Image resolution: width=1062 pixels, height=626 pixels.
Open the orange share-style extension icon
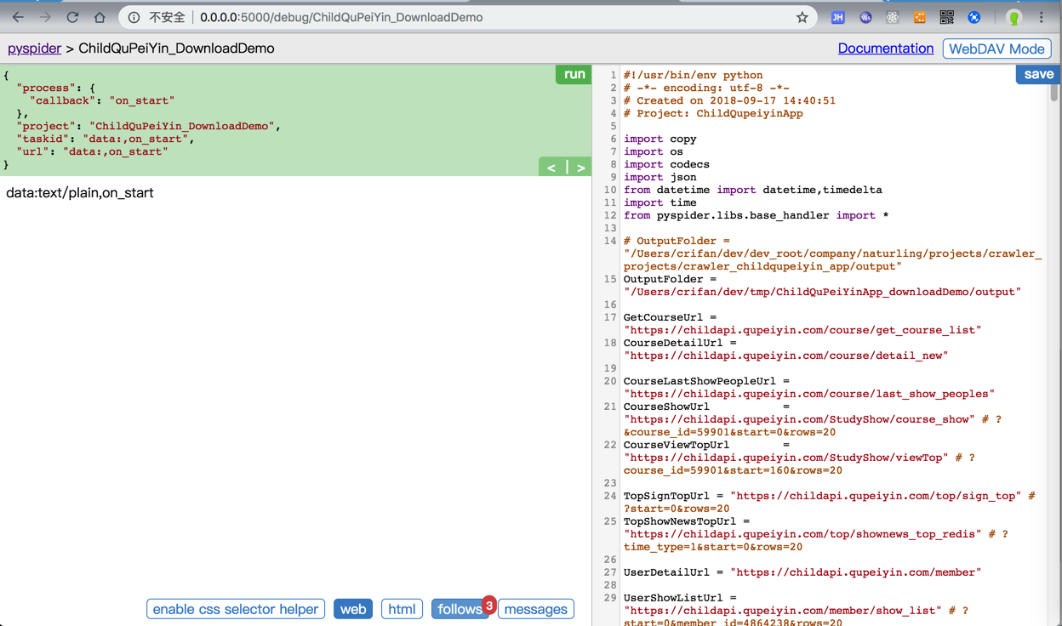920,17
